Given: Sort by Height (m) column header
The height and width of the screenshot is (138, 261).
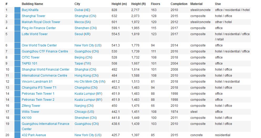Looking at the screenshot, I should 119,4.
